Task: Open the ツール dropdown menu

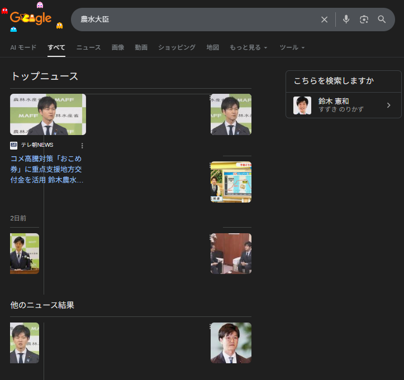Action: (x=292, y=47)
